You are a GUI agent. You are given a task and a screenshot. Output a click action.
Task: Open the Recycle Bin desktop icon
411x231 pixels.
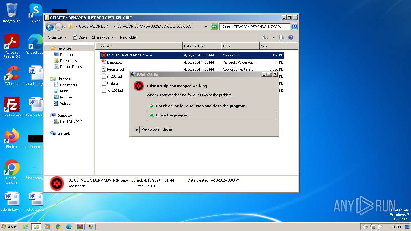pos(12,13)
